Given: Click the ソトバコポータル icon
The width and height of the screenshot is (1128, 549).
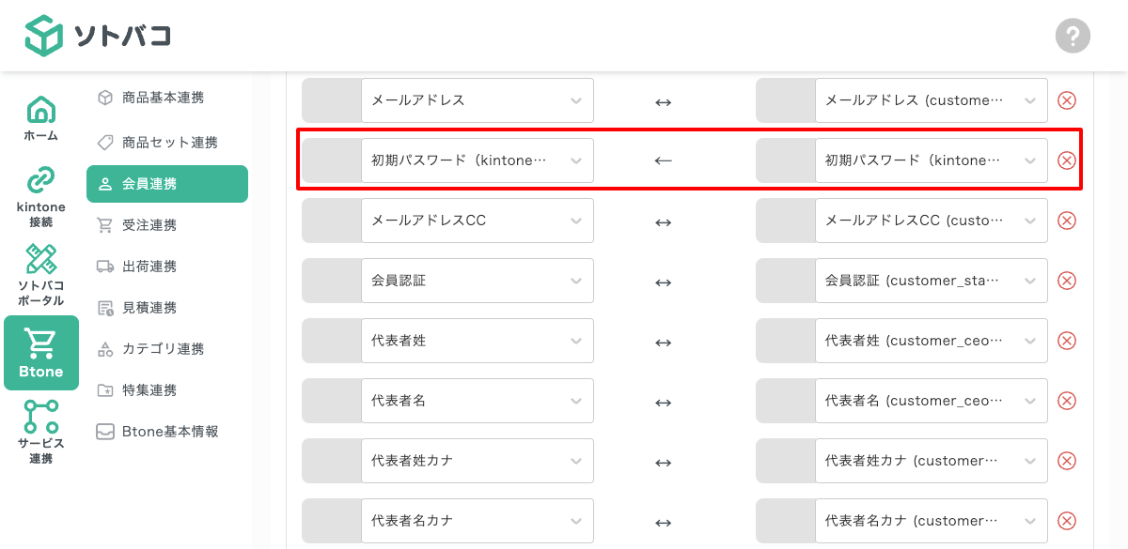Looking at the screenshot, I should tap(40, 265).
